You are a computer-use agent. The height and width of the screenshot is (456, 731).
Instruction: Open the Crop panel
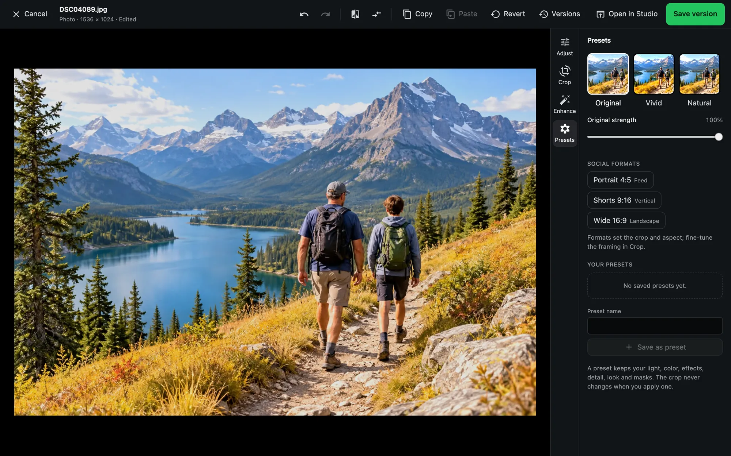pyautogui.click(x=565, y=76)
